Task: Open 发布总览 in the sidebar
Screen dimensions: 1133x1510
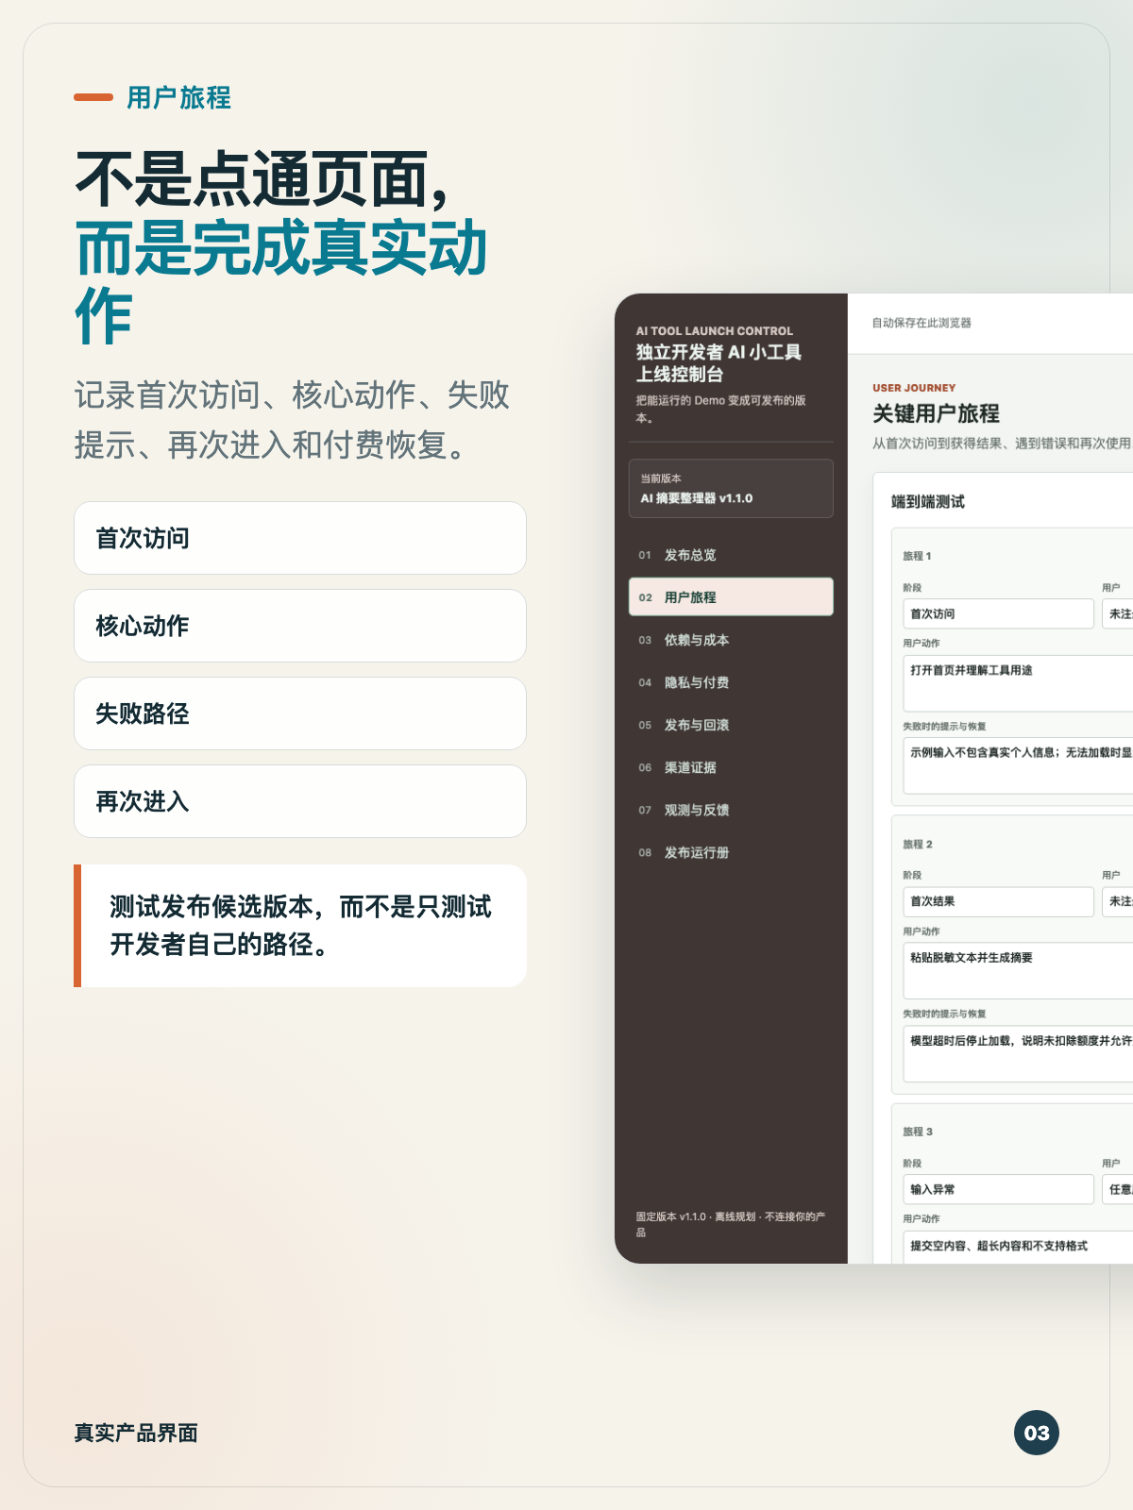Action: [731, 555]
